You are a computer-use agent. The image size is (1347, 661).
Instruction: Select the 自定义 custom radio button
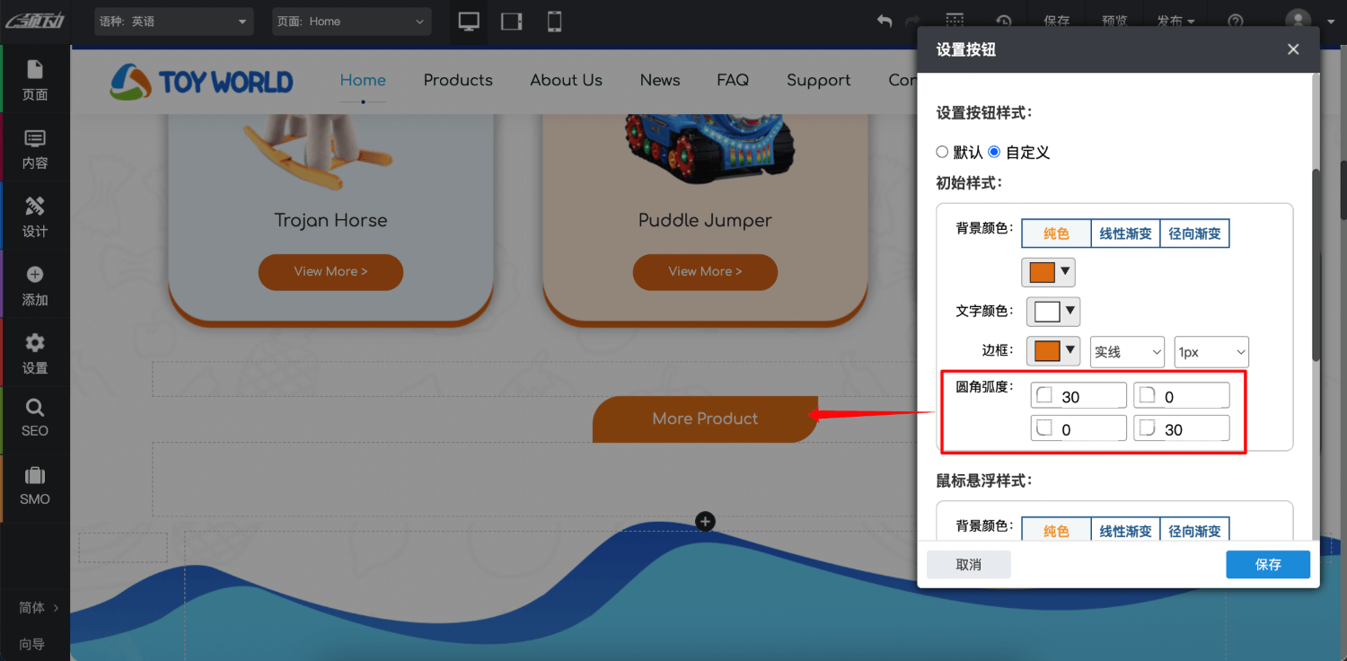tap(994, 152)
